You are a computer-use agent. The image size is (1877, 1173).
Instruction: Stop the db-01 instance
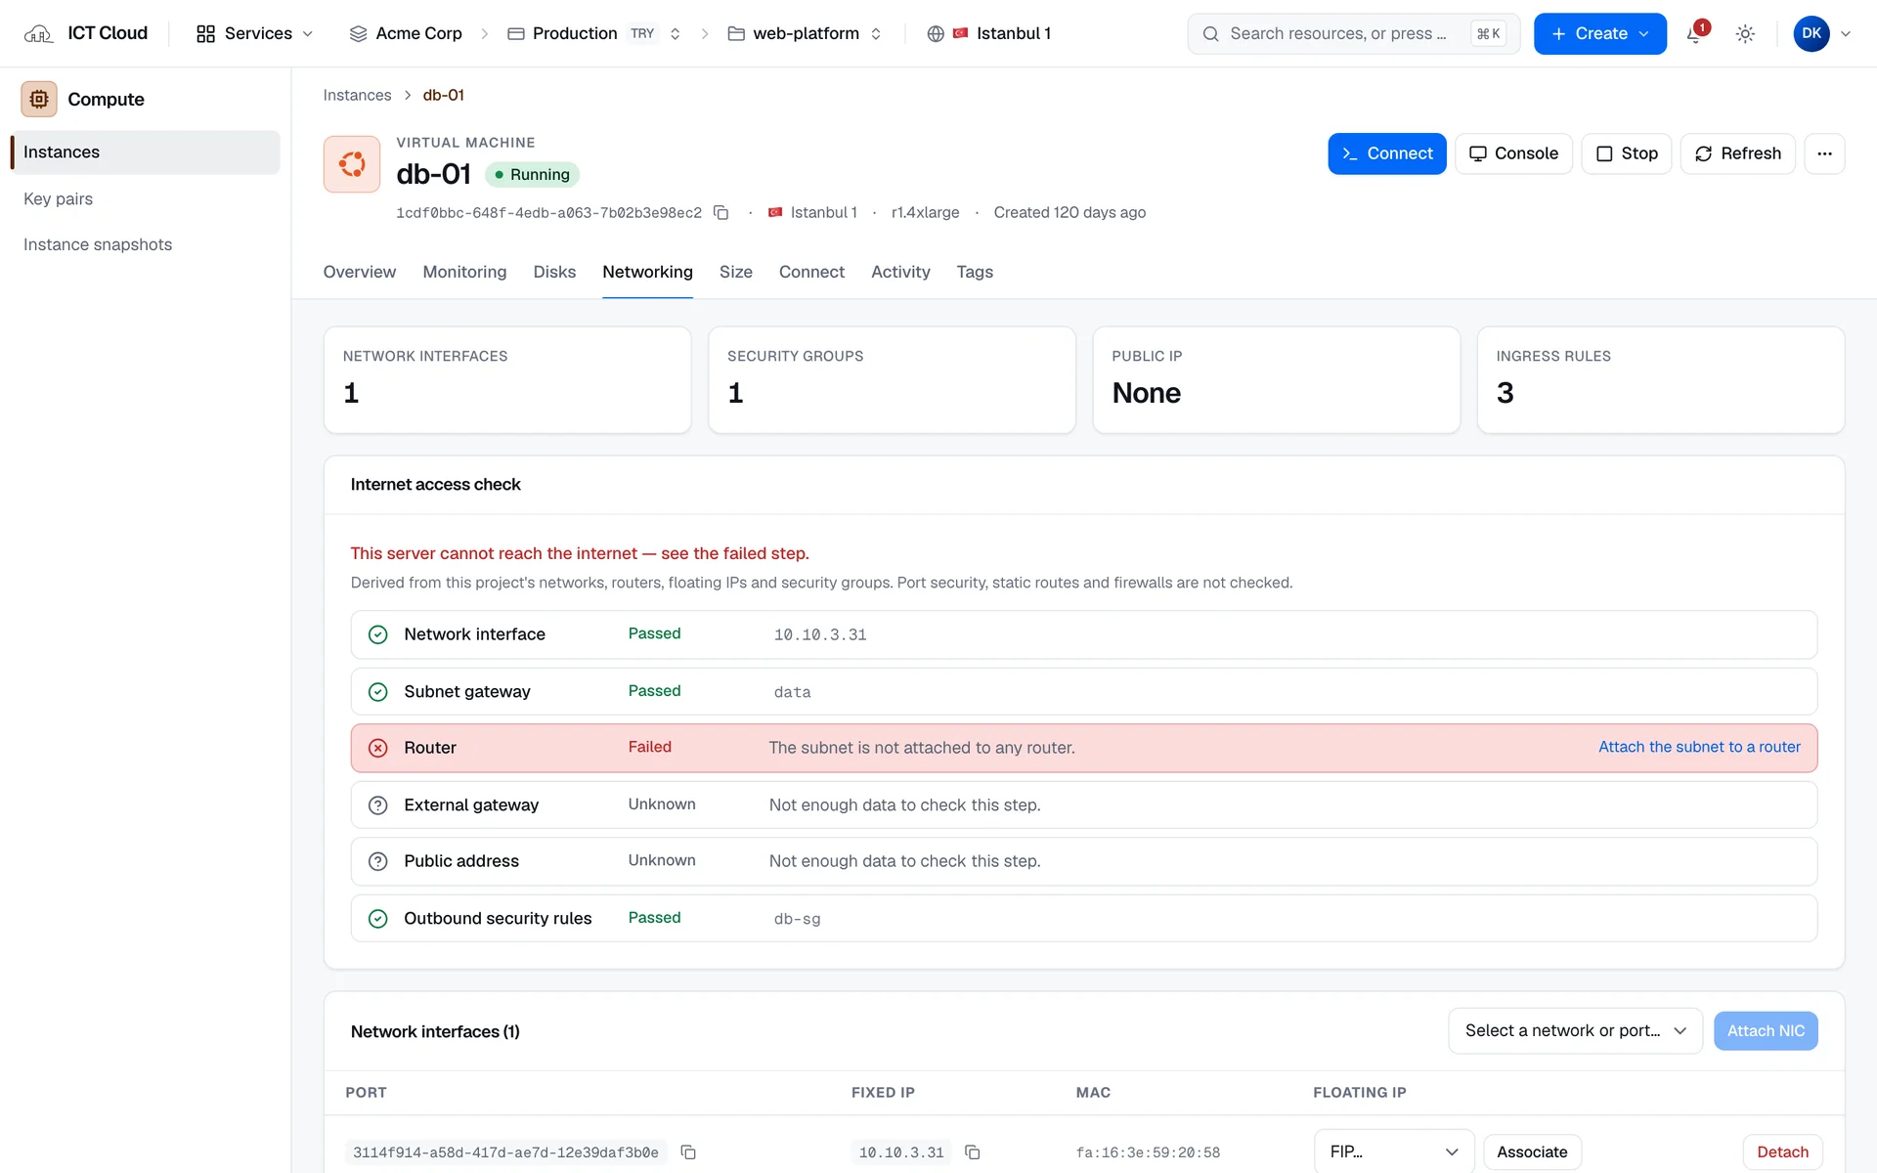click(x=1627, y=153)
